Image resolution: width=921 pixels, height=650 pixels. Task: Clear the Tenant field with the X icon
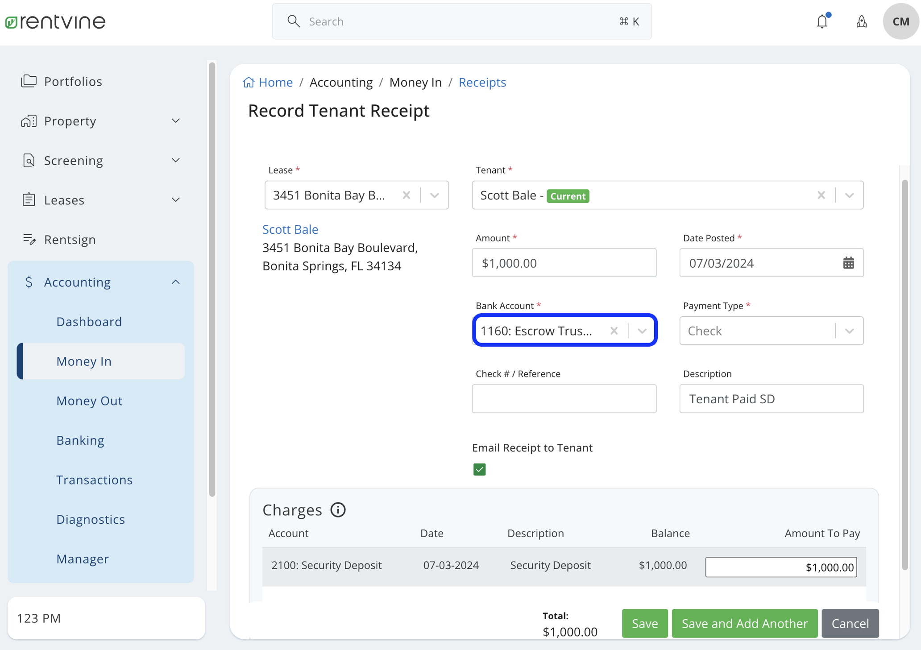coord(821,195)
